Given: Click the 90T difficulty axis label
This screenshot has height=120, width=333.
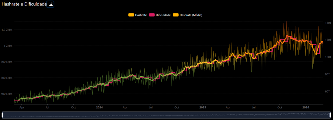Looking at the screenshot, I should point(327,74).
